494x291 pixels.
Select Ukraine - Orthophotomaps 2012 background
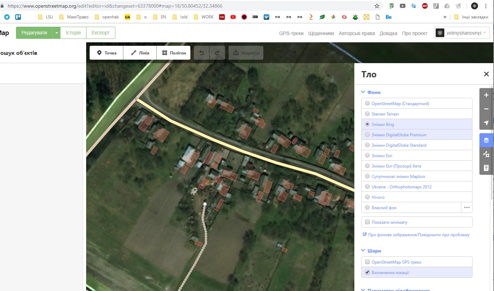click(417, 187)
